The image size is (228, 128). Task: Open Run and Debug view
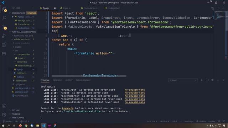coord(4,36)
